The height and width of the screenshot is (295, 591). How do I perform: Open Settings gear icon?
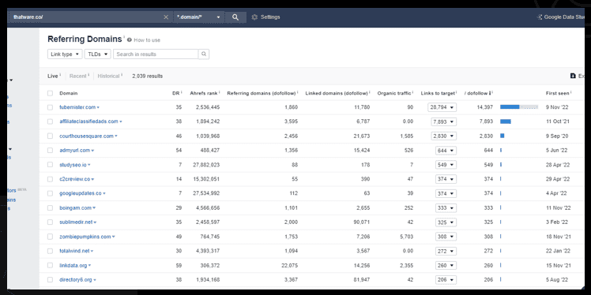point(254,17)
